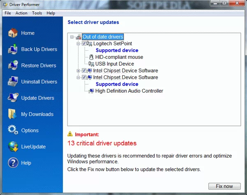Select the Out of date drivers root item
Image resolution: width=247 pixels, height=195 pixels.
click(103, 37)
